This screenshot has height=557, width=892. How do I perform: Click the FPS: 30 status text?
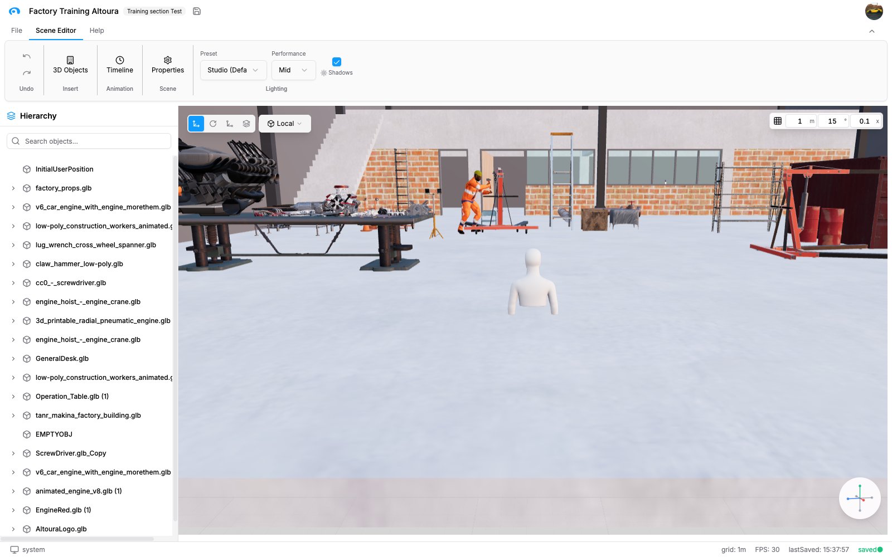click(767, 550)
